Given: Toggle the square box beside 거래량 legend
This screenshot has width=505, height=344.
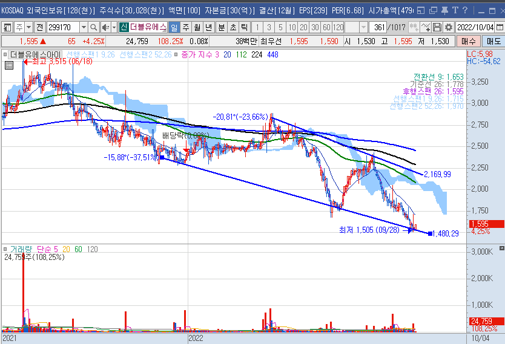Looking at the screenshot, I should (5, 249).
